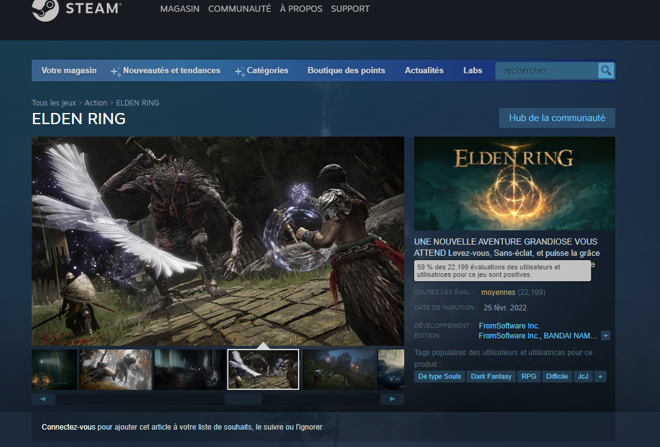The image size is (660, 447).
Task: Select the Difficile tag
Action: (557, 376)
